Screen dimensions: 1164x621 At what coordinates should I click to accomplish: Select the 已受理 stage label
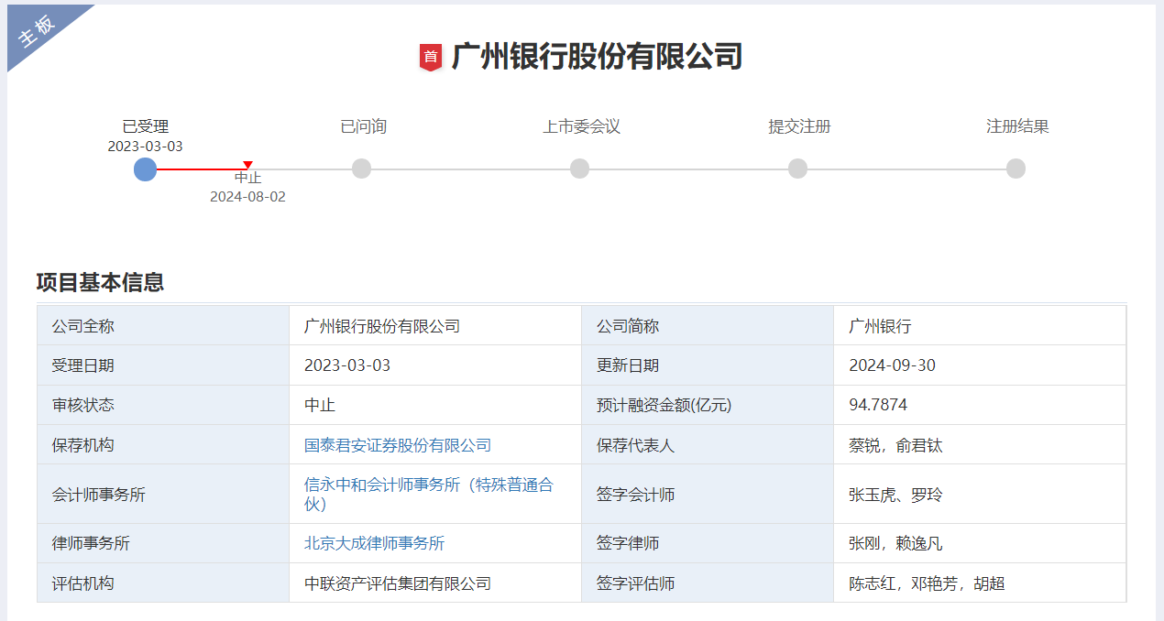pyautogui.click(x=144, y=126)
